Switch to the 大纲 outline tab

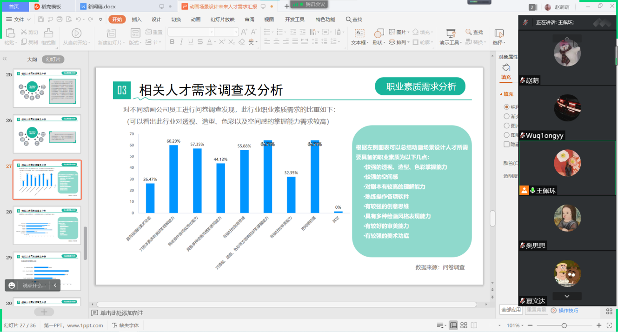pos(32,60)
